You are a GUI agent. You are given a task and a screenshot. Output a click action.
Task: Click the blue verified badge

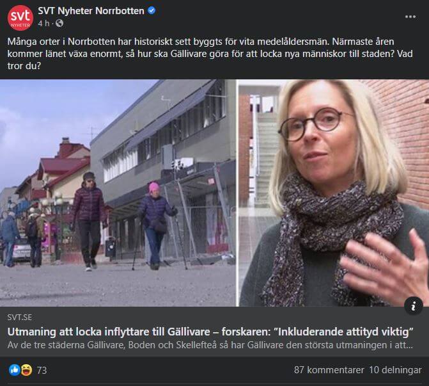[x=152, y=11]
